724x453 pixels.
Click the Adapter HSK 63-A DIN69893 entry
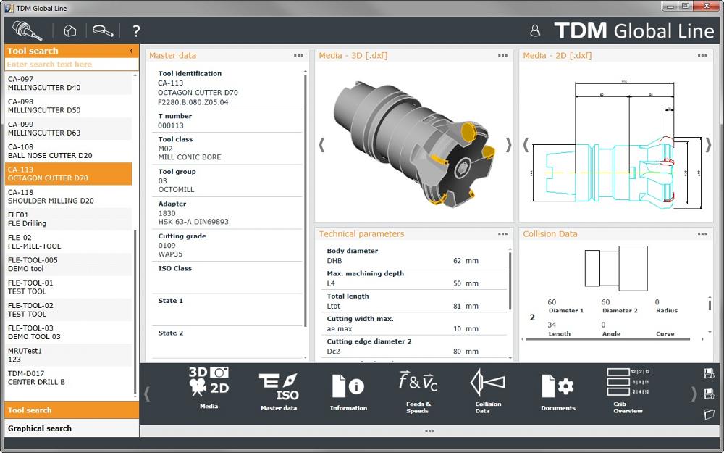click(x=227, y=213)
